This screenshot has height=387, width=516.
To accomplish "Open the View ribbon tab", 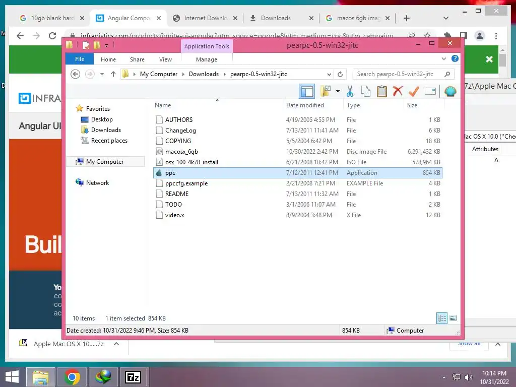I will tap(165, 59).
